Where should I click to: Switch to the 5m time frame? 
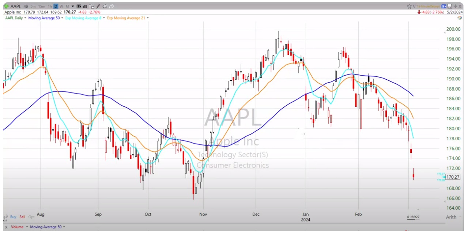click(33, 7)
